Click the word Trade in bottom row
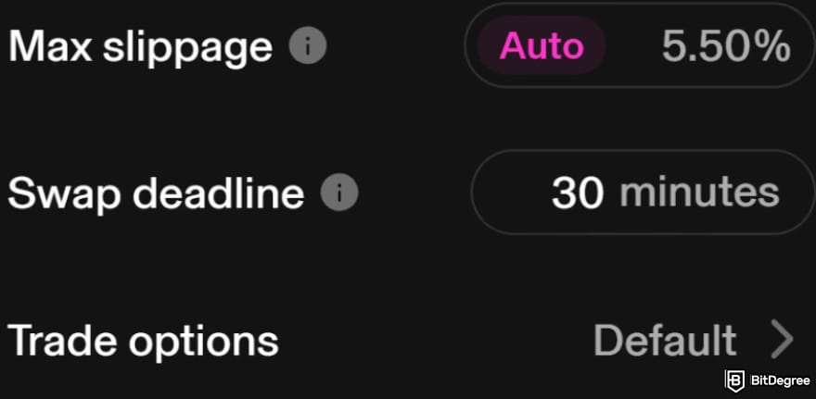 [63, 340]
